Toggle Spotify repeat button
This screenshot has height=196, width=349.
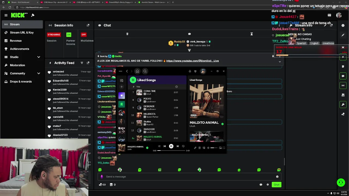pyautogui.click(x=183, y=146)
